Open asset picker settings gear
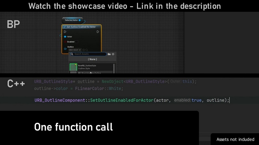Image resolution: width=259 pixels, height=145 pixels. [x=113, y=54]
